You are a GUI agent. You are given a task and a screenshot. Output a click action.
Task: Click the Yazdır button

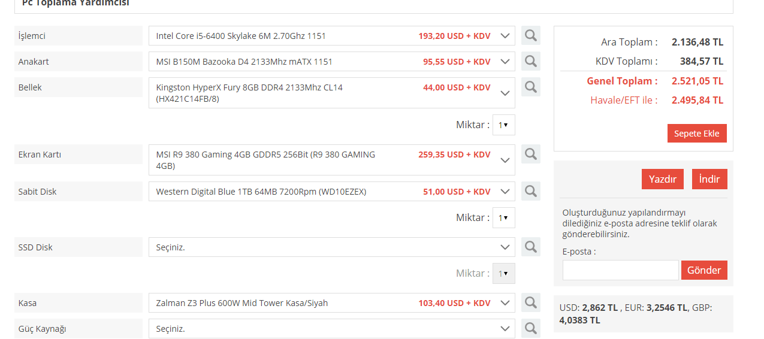coord(663,179)
